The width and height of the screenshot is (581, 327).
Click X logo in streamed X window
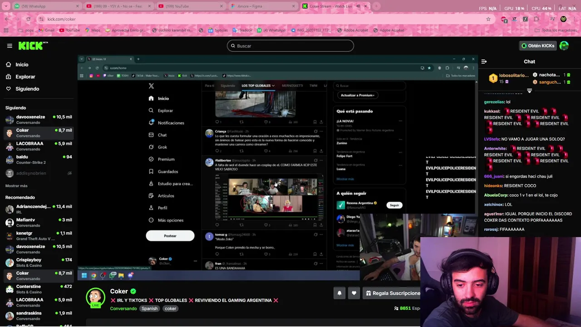(x=151, y=86)
